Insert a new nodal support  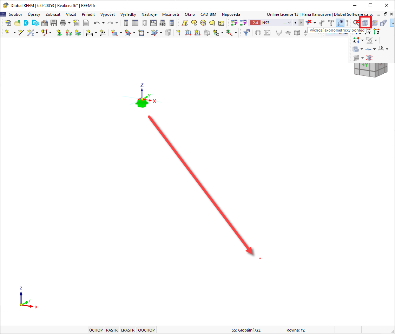(59, 32)
